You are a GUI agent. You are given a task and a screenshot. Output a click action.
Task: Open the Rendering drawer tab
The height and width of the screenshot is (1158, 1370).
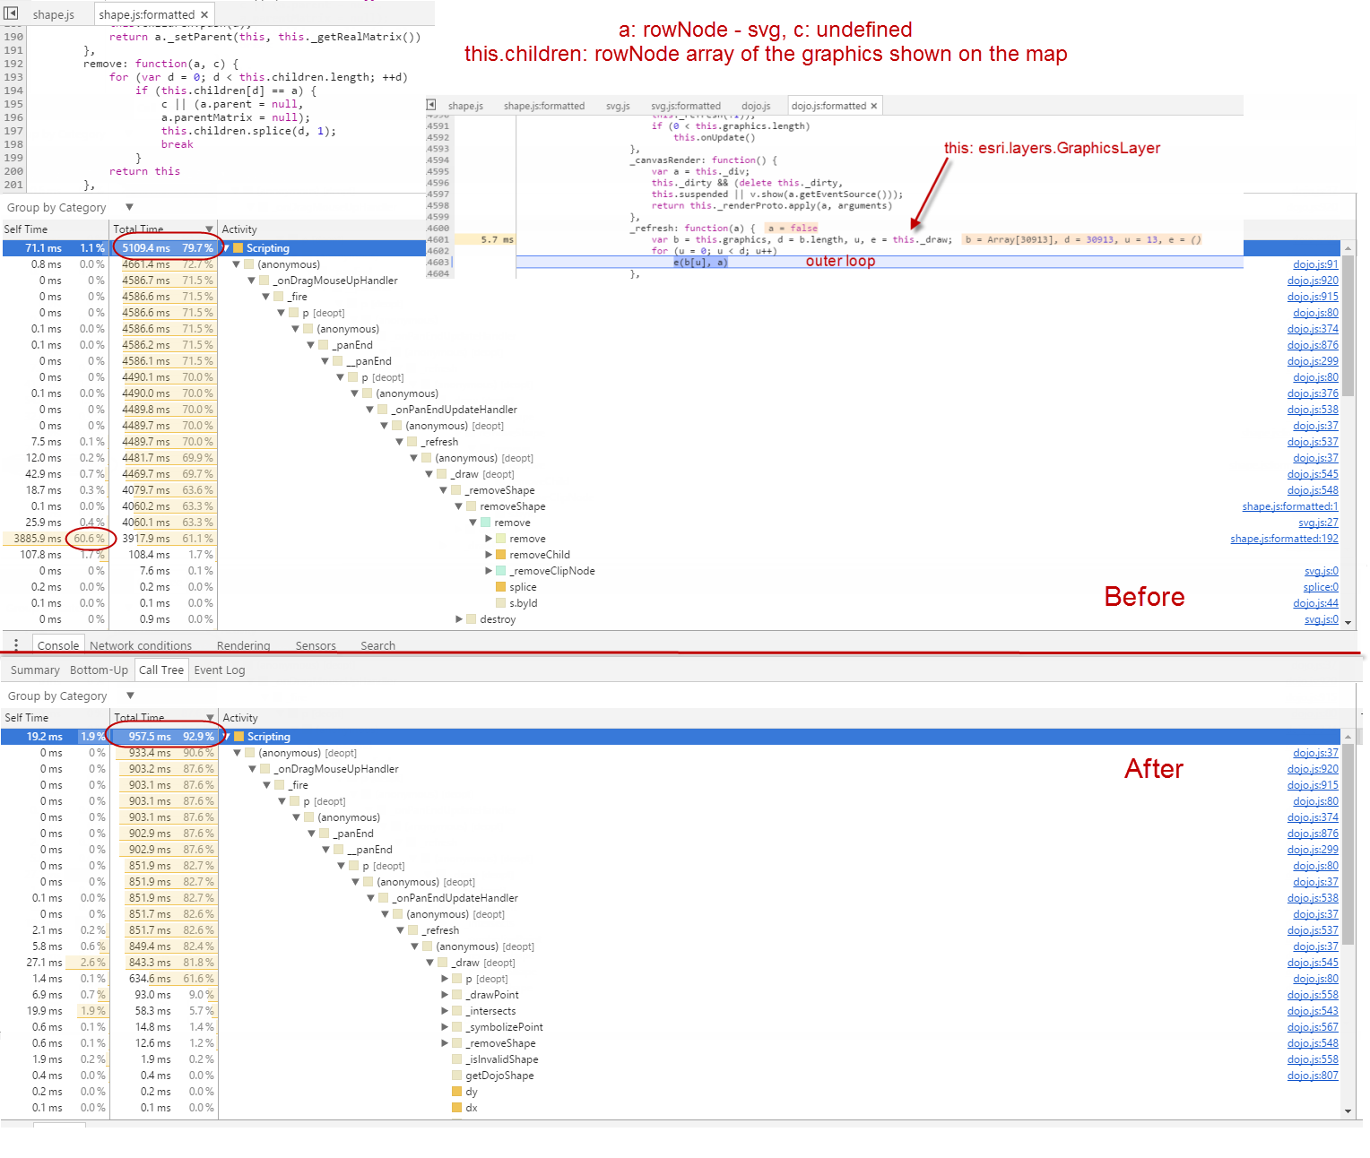243,645
